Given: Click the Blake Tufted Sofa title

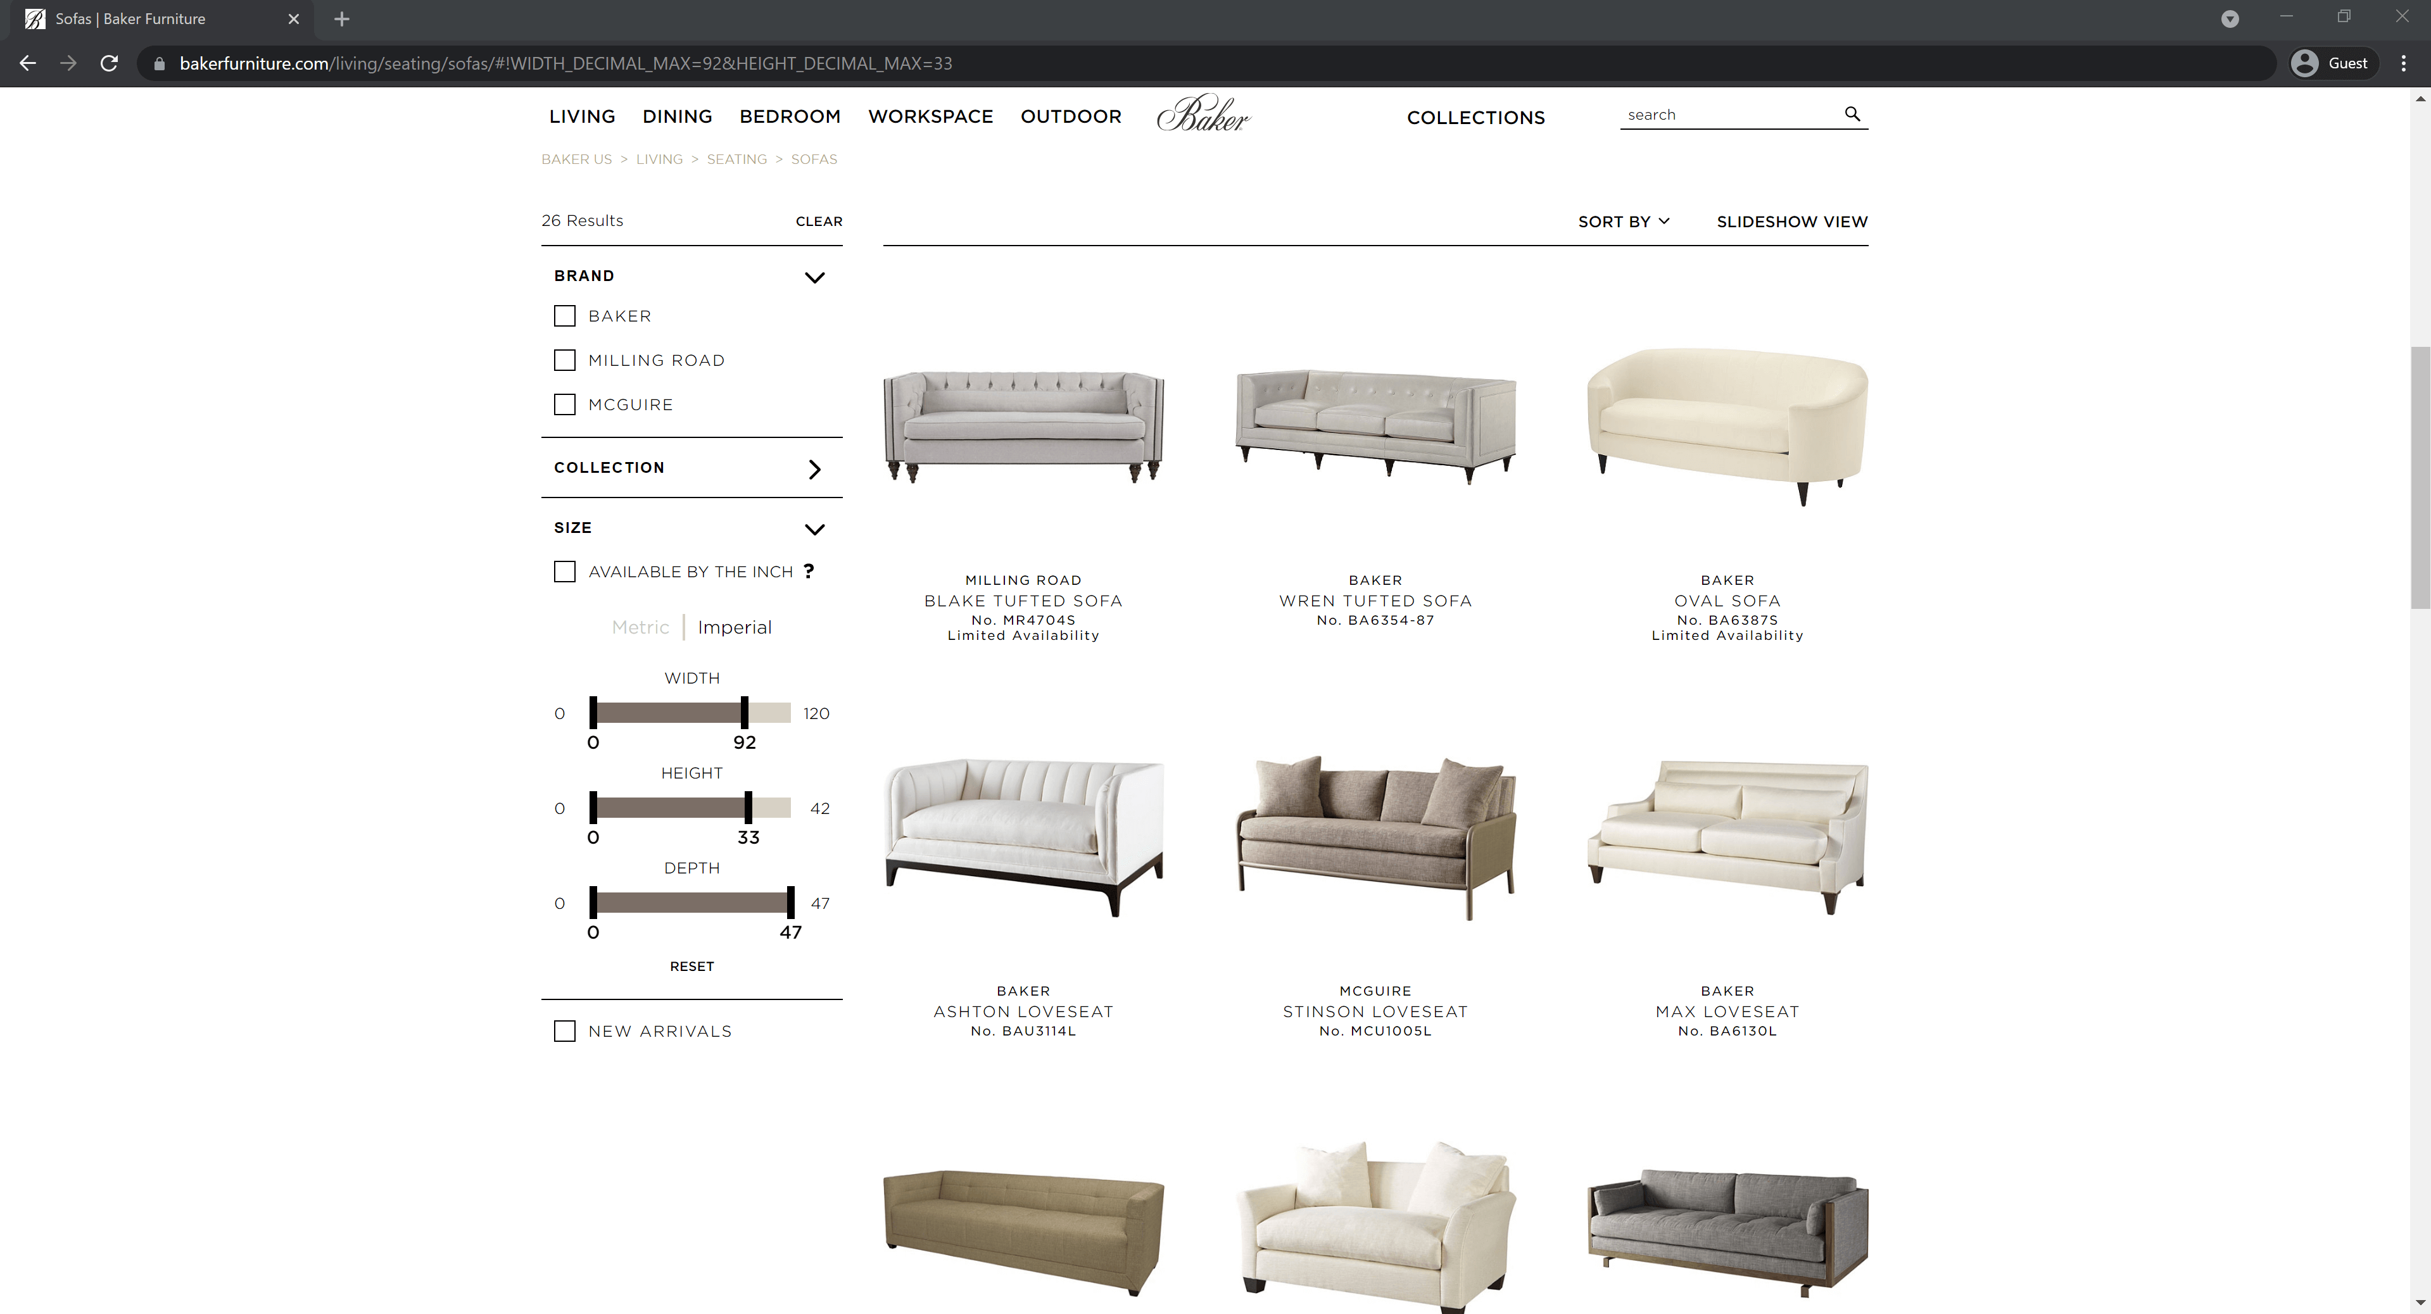Looking at the screenshot, I should (1024, 601).
